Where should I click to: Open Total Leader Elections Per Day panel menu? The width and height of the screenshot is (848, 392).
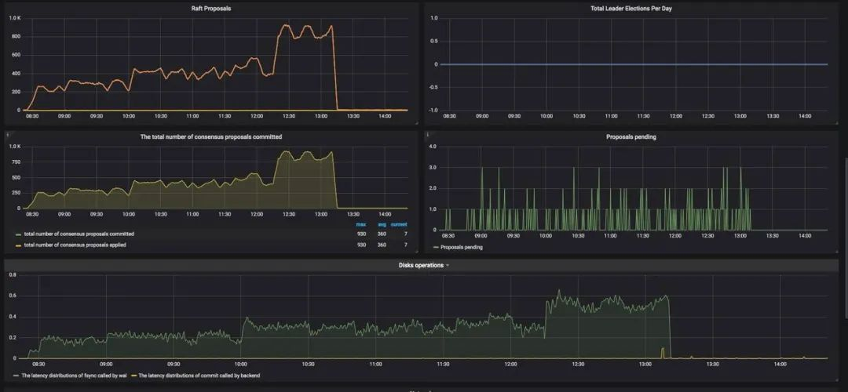pos(631,9)
